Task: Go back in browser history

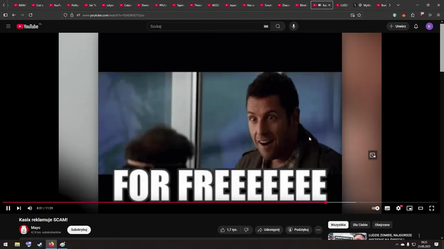Action: (14, 15)
